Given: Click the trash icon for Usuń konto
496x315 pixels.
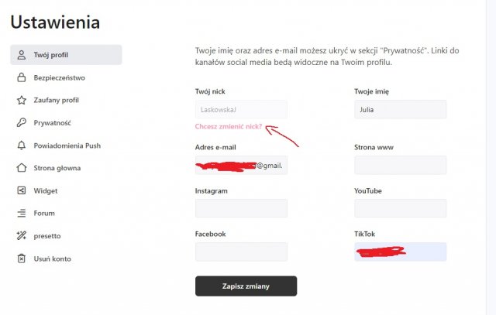Looking at the screenshot, I should [x=22, y=259].
